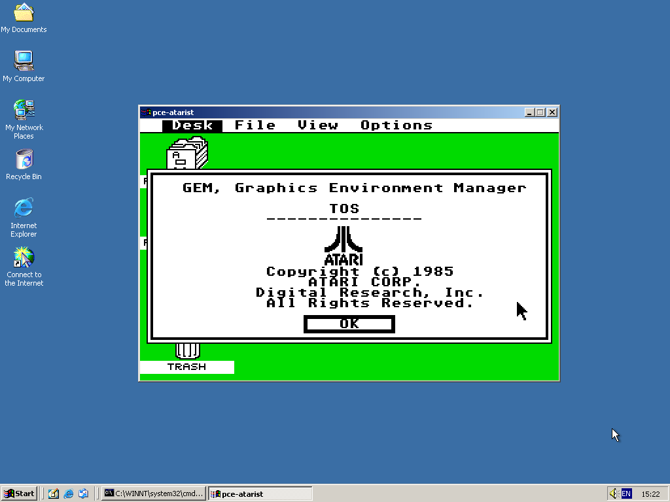Click the EN language indicator in tray
670x502 pixels.
(626, 494)
